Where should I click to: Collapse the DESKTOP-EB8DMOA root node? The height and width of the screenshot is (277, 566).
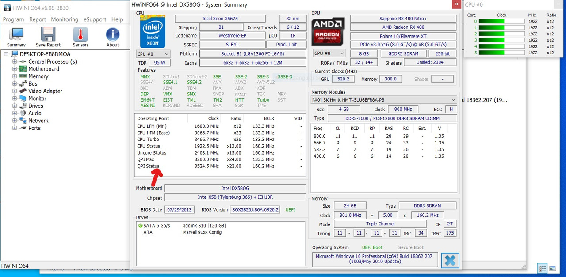[x=6, y=54]
